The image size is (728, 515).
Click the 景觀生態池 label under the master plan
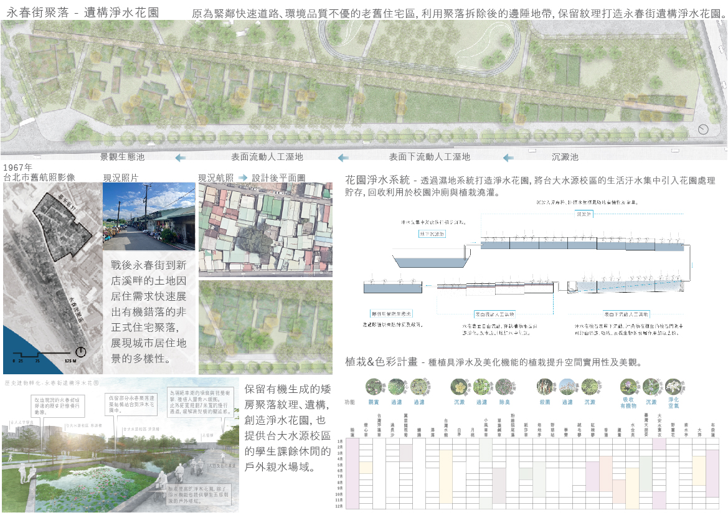(123, 158)
